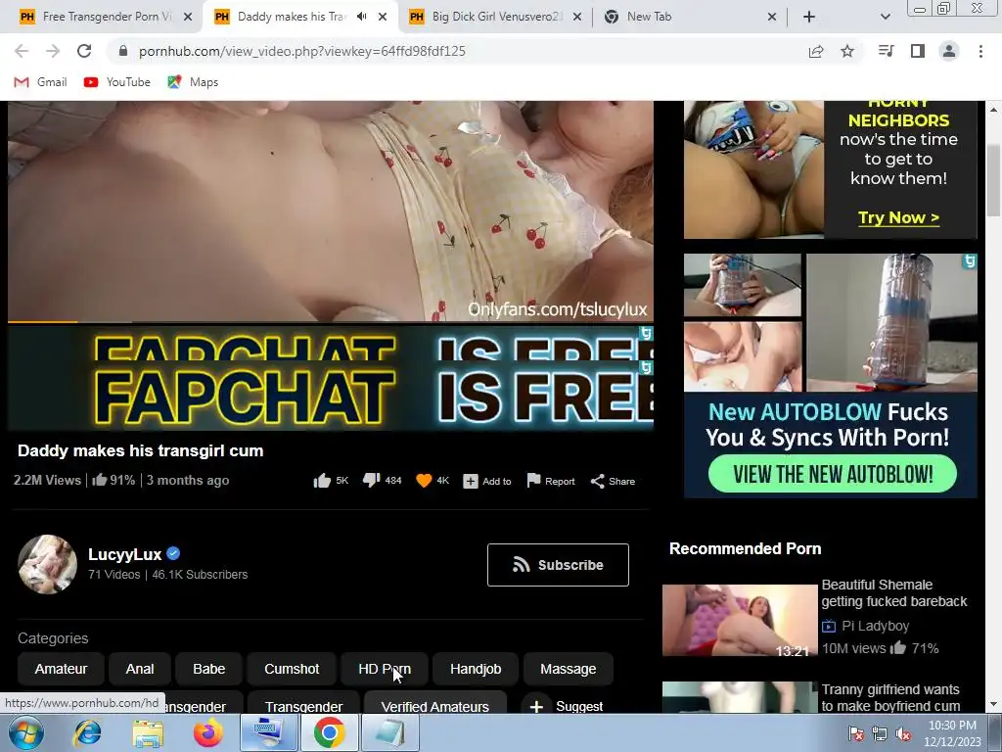This screenshot has width=1002, height=752.
Task: Switch to the Chrome taskbar icon
Action: coord(329,733)
